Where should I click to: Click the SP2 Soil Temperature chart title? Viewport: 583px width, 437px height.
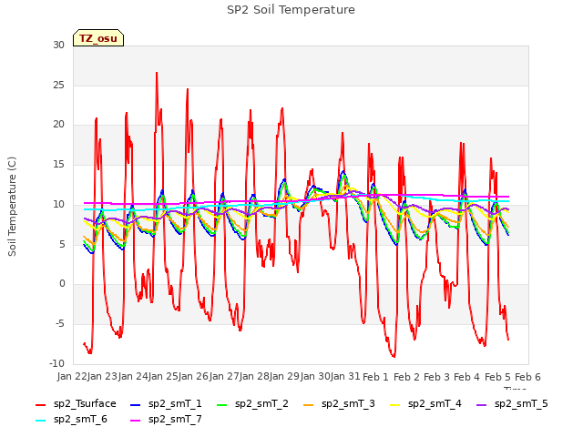(x=291, y=10)
